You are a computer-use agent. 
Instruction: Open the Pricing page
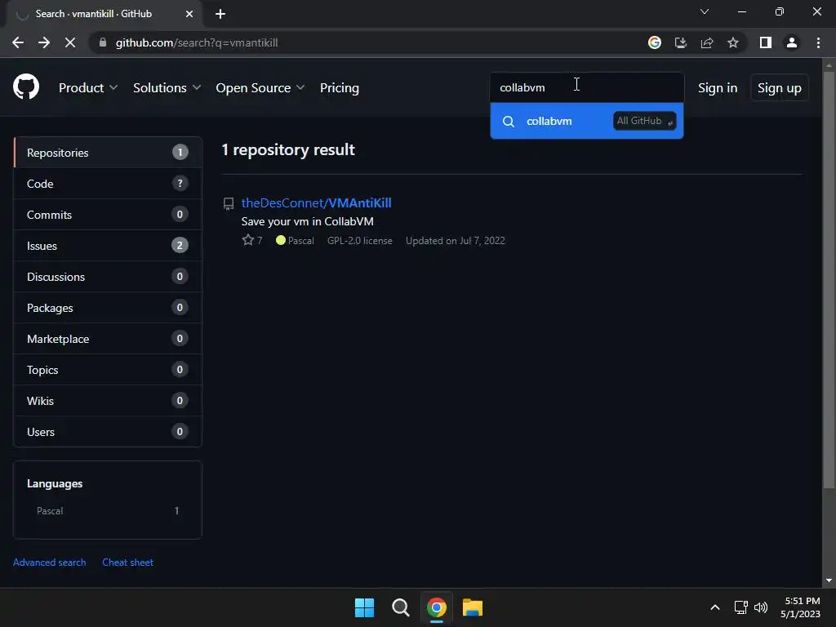pyautogui.click(x=339, y=88)
